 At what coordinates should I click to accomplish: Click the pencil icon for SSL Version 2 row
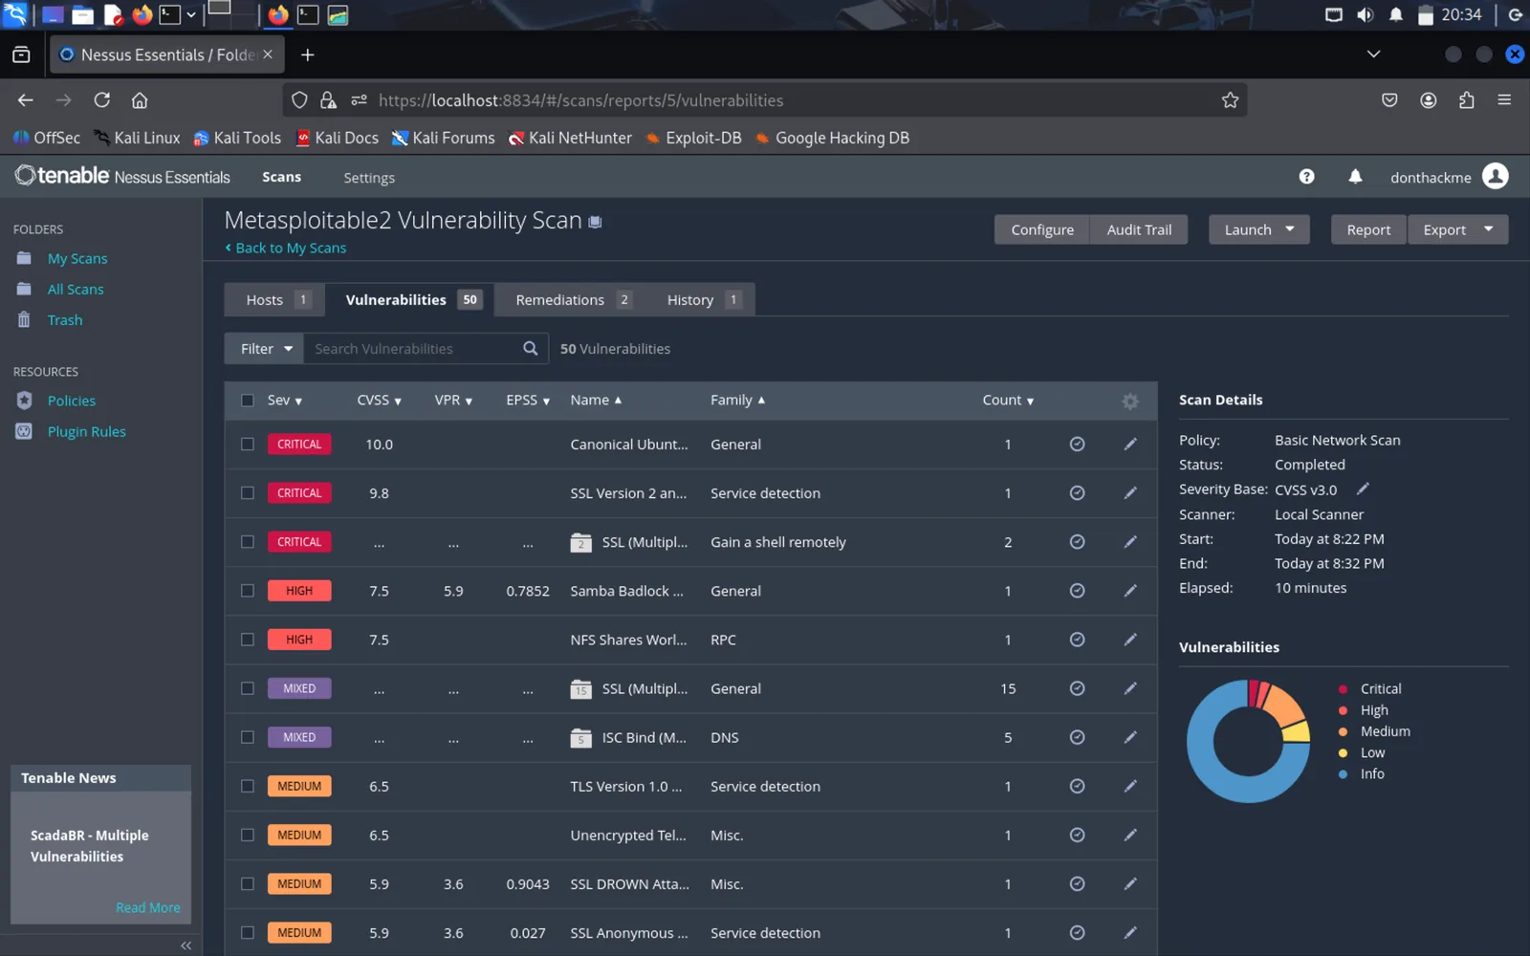click(x=1130, y=492)
